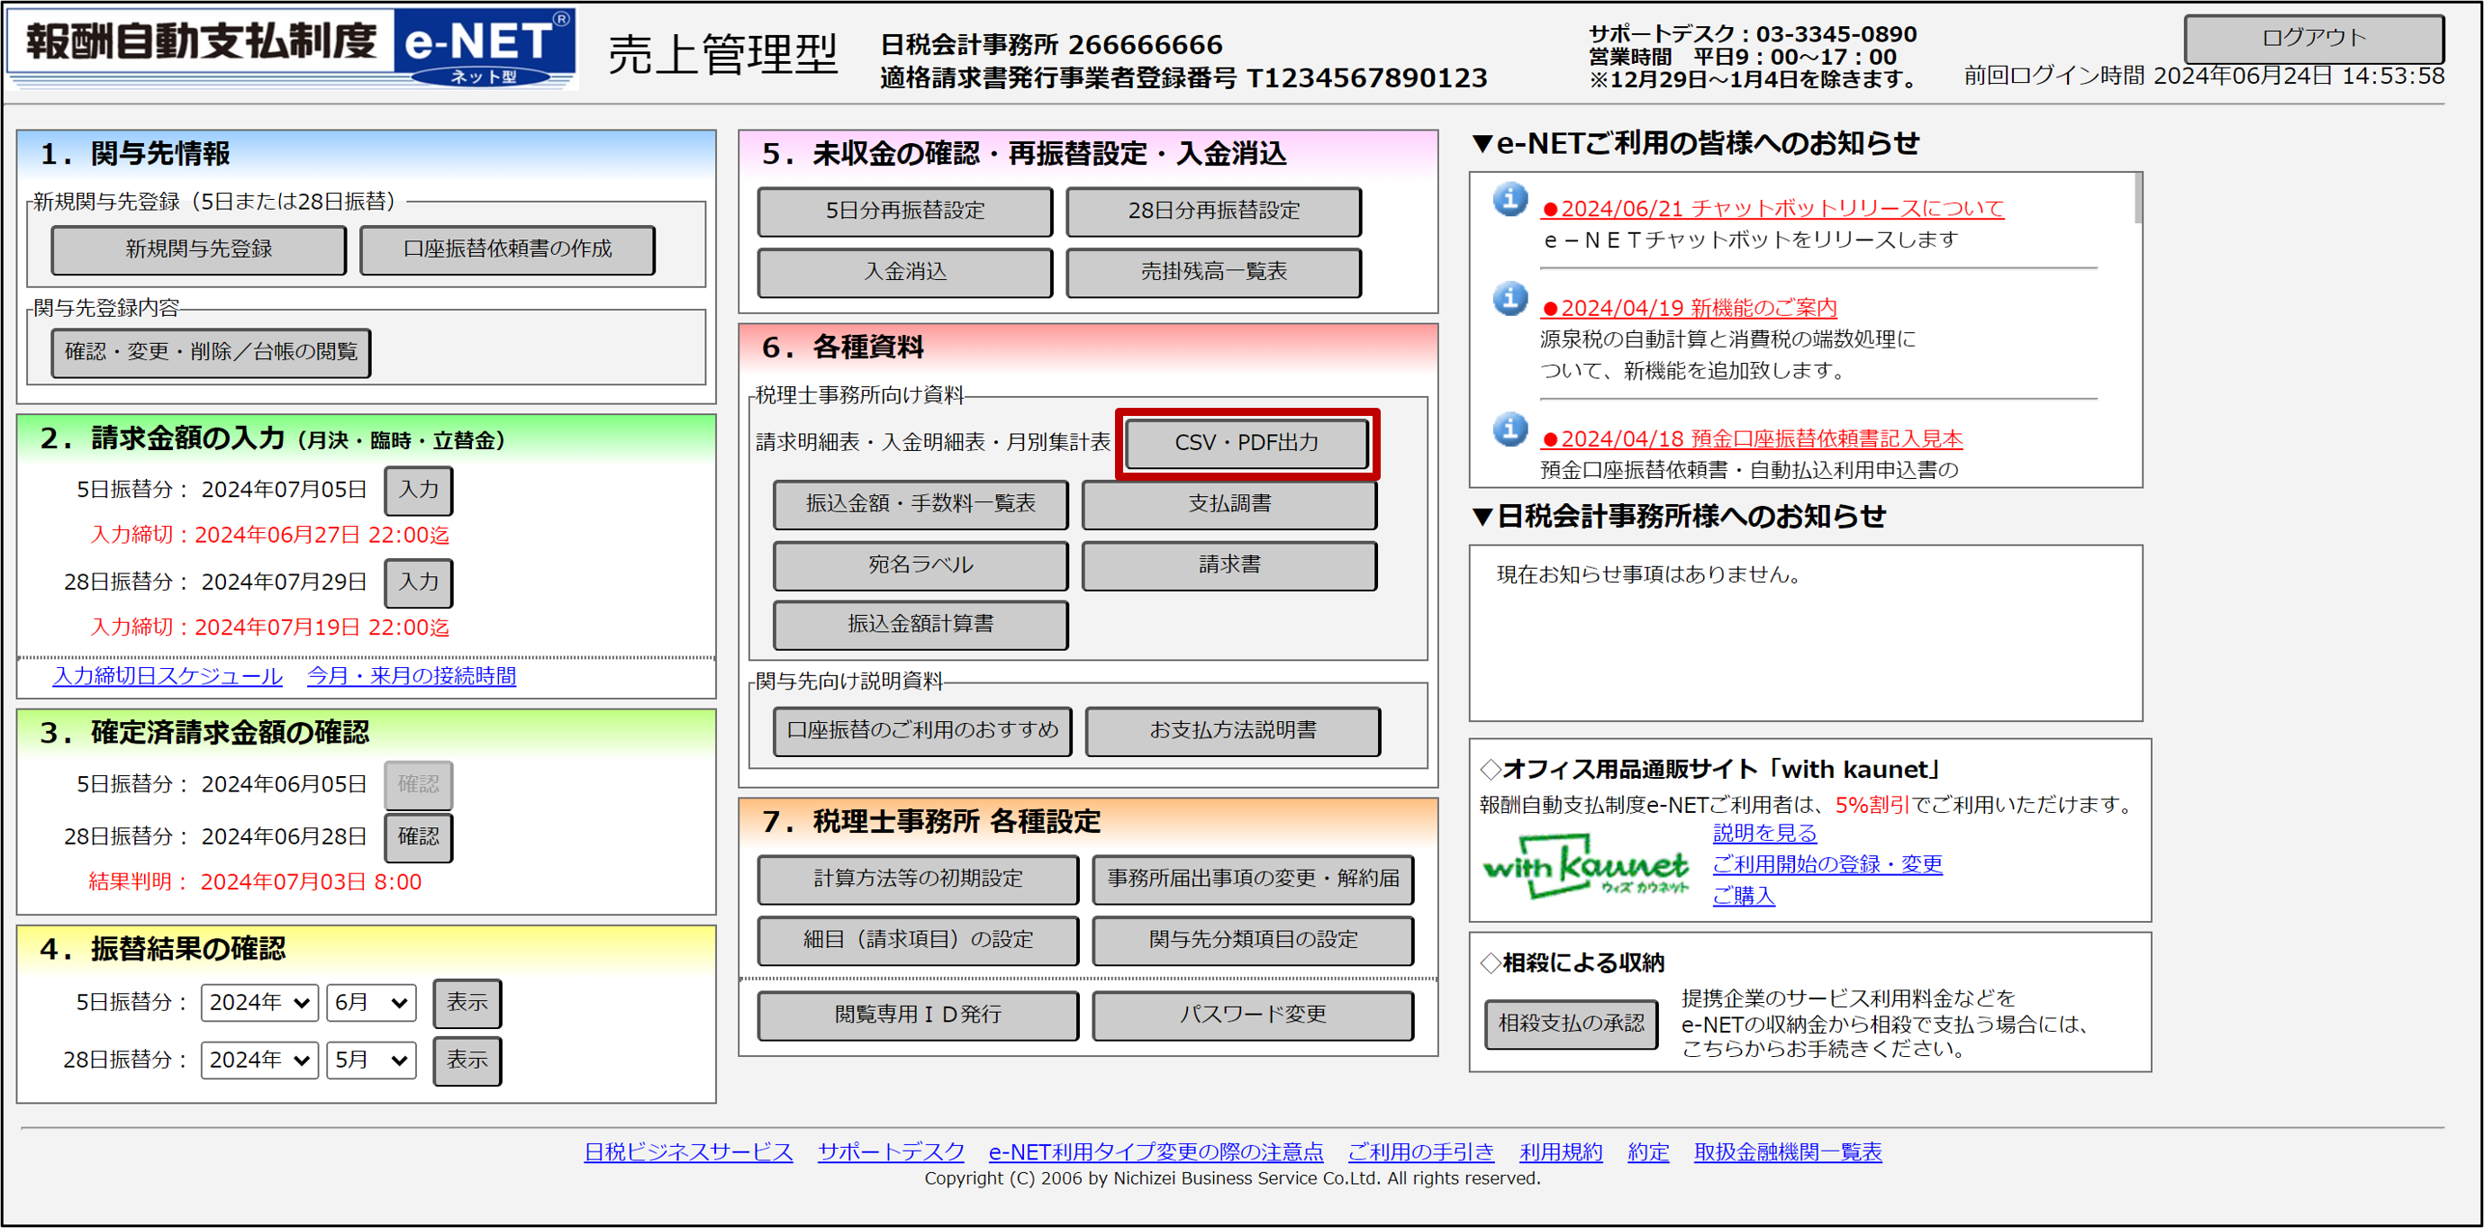Open year dropdown for 5日振替分 results
2484x1228 pixels.
point(259,1002)
